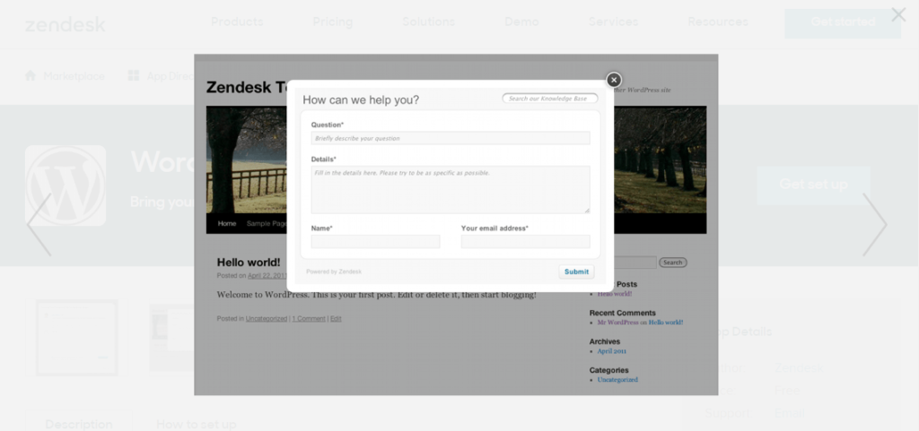The height and width of the screenshot is (431, 919).
Task: Select the second screenshot thumbnail
Action: (171, 338)
